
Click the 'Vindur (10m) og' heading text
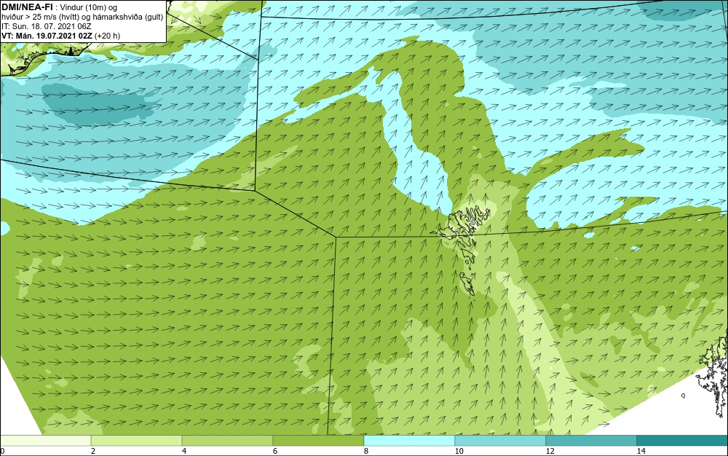(89, 7)
